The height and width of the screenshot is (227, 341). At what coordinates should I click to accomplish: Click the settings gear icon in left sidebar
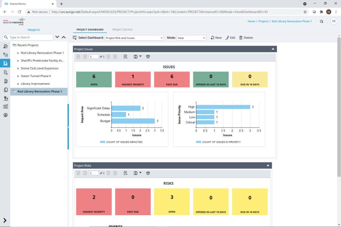(5, 115)
